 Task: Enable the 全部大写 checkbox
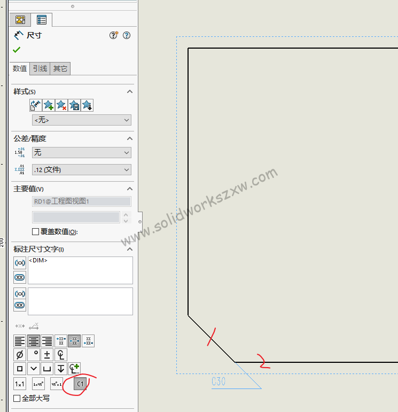click(x=17, y=398)
